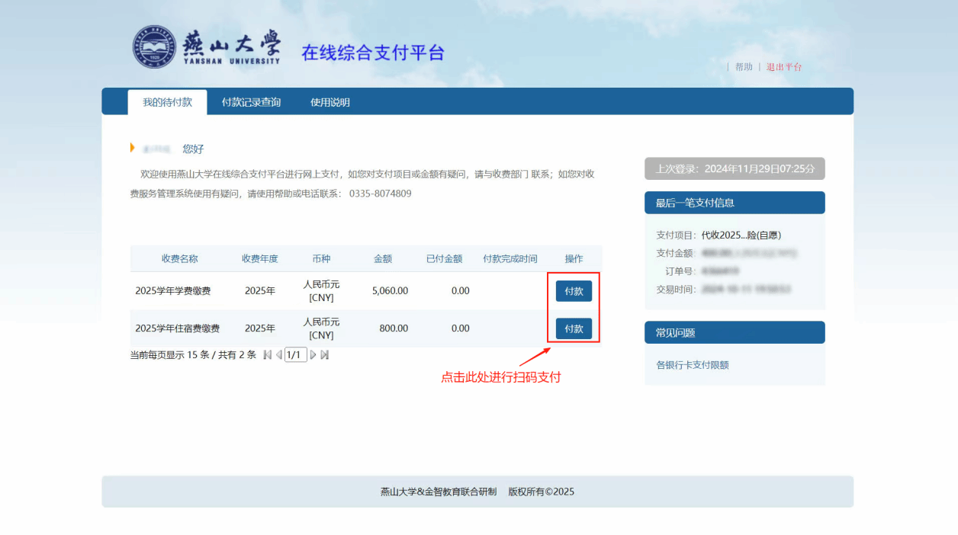Click the 收费名称 column header
958x535 pixels.
click(179, 258)
